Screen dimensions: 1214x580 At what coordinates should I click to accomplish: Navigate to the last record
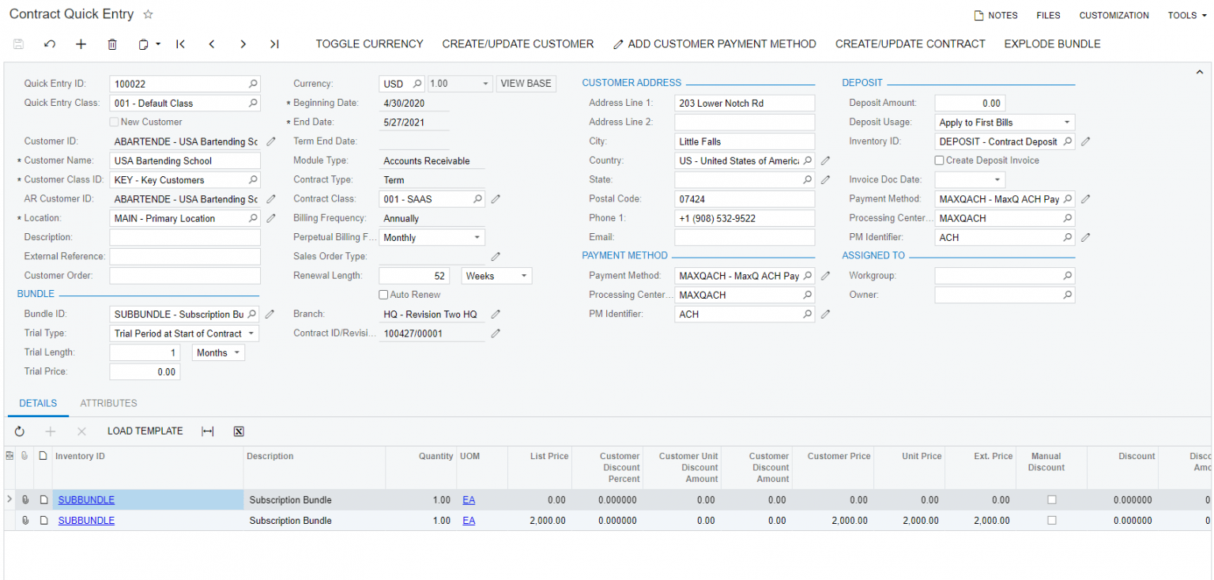pos(274,43)
